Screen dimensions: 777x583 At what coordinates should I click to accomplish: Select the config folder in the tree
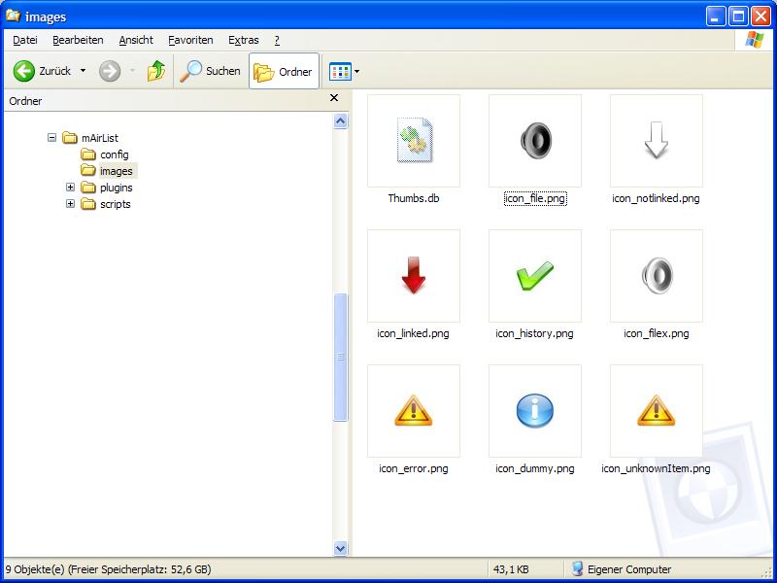click(114, 154)
